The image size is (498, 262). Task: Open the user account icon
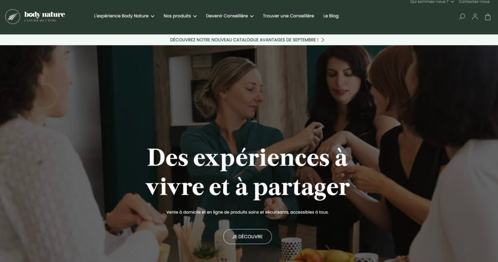[475, 16]
